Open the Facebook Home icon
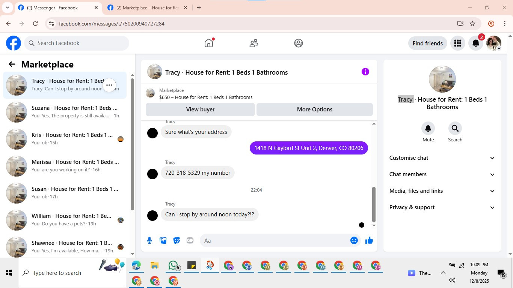The image size is (513, 288). click(x=209, y=43)
